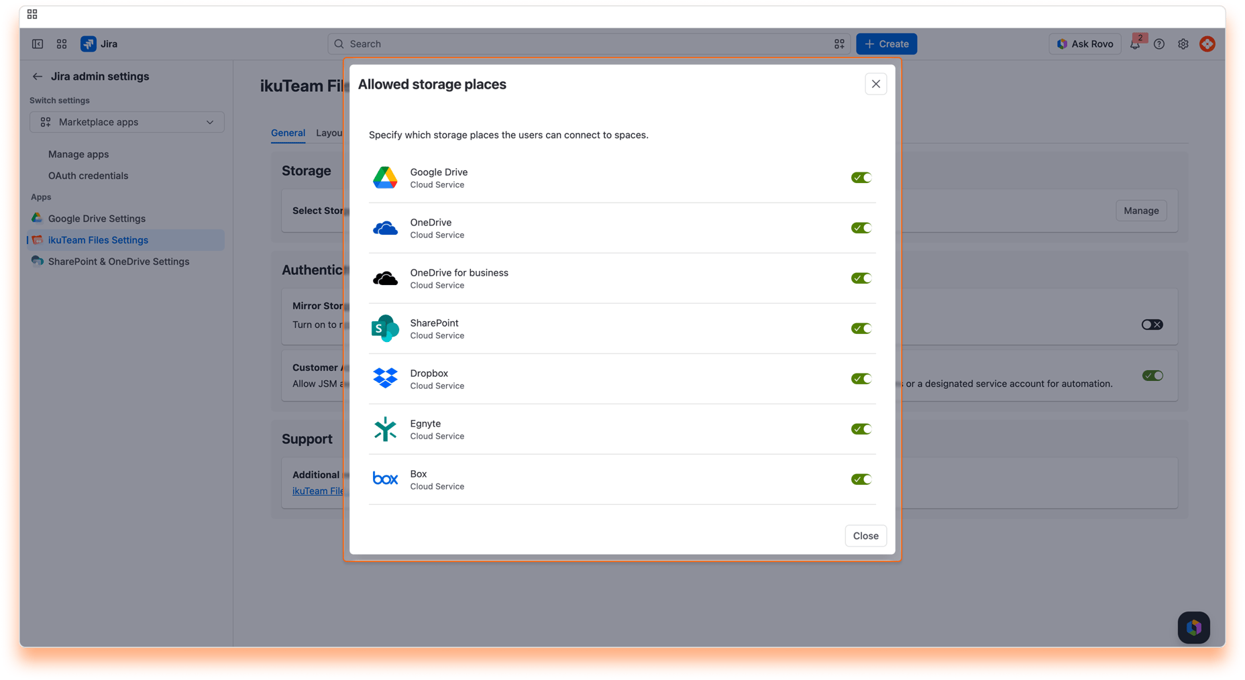1245x680 pixels.
Task: Open Google Drive Settings in sidebar
Action: click(126, 219)
